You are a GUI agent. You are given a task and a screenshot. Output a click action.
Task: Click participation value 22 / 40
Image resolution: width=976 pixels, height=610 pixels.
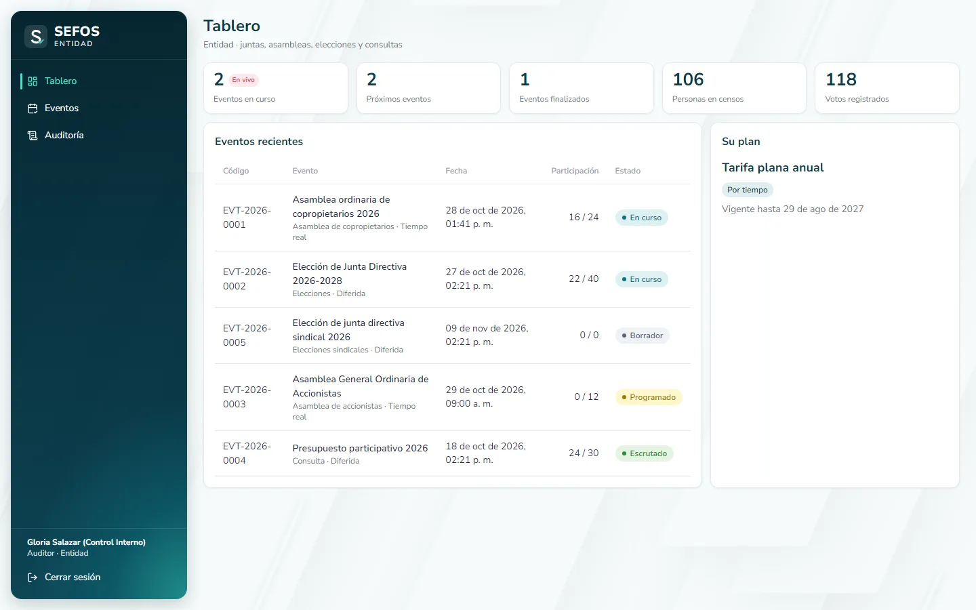tap(584, 279)
